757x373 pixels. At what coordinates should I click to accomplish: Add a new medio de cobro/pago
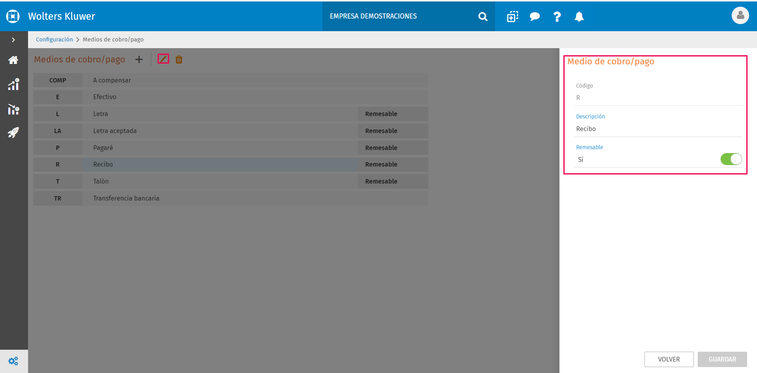(x=139, y=60)
